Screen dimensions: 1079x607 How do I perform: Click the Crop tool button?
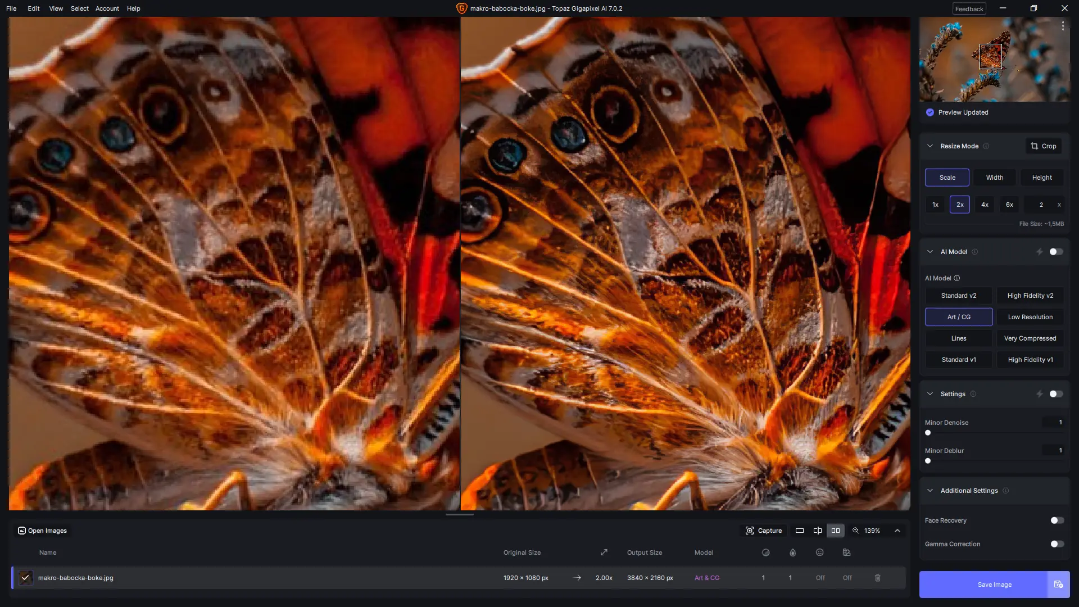[1044, 146]
